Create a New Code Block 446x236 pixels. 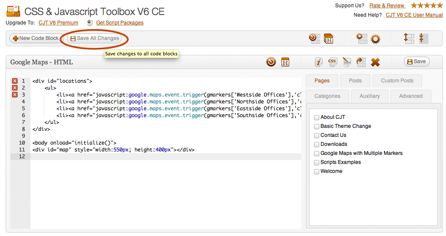36,38
